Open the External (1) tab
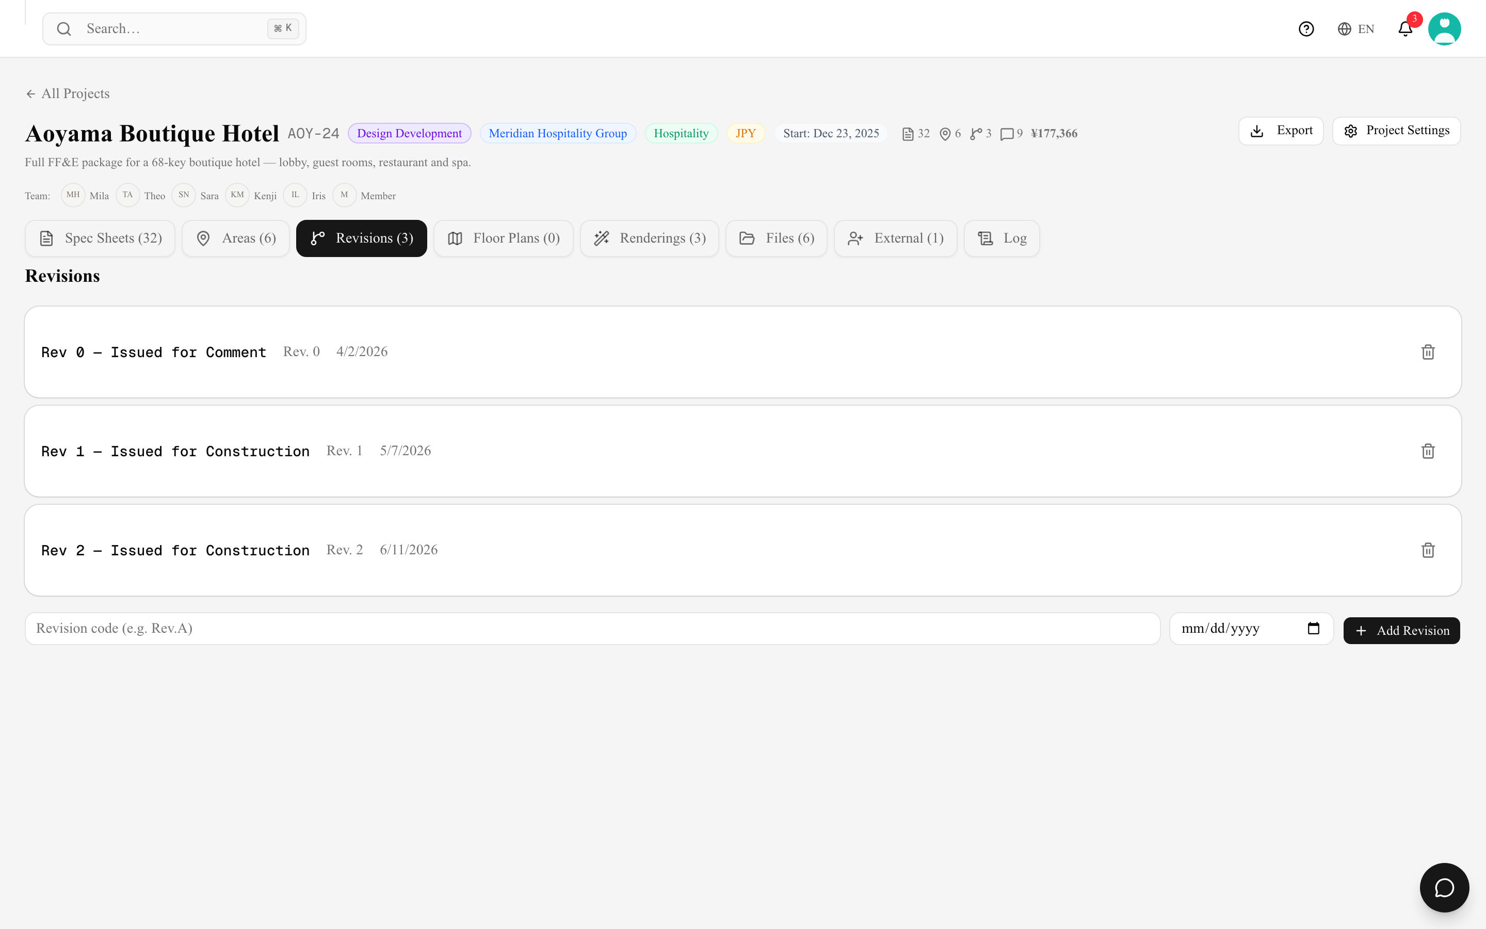Viewport: 1486px width, 929px height. [x=895, y=238]
